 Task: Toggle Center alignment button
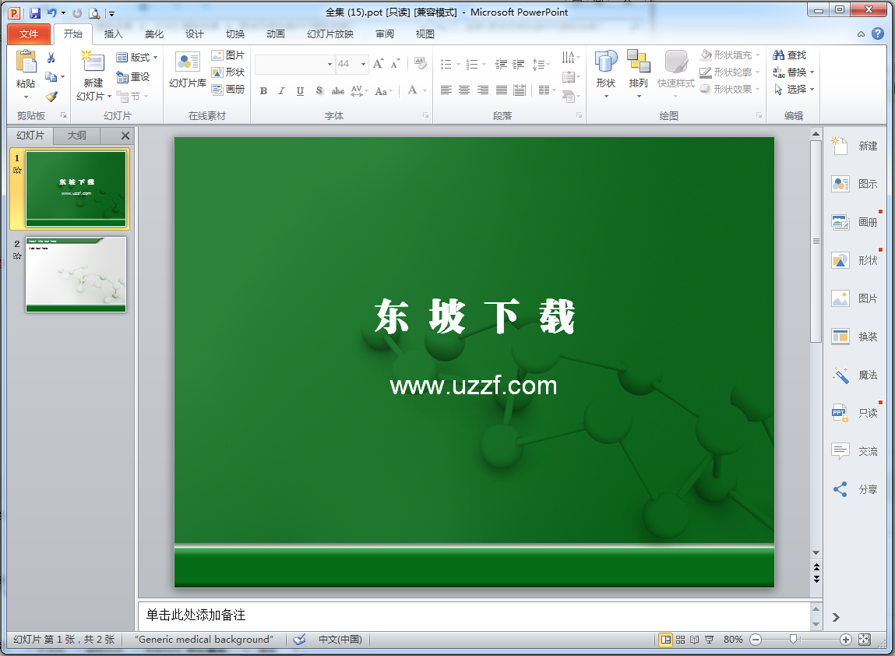pos(464,90)
